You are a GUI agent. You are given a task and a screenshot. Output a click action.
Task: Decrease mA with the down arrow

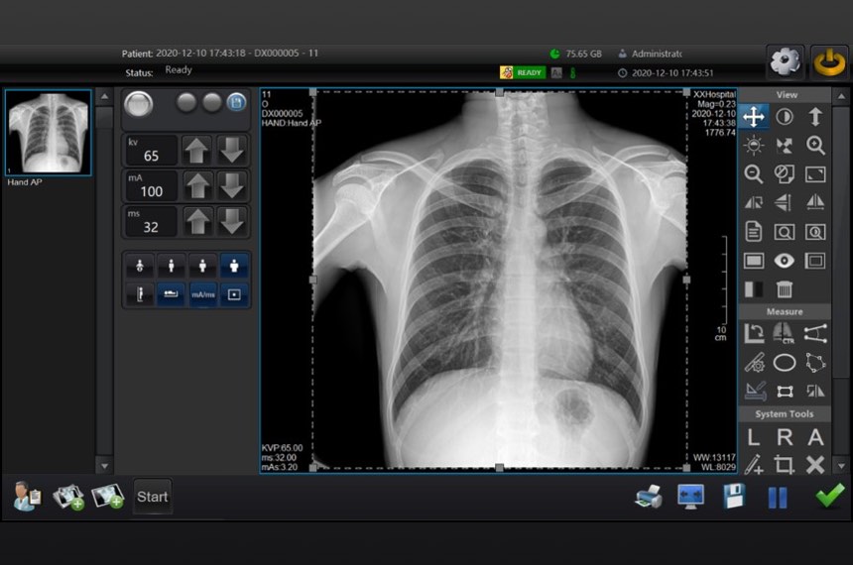point(232,186)
